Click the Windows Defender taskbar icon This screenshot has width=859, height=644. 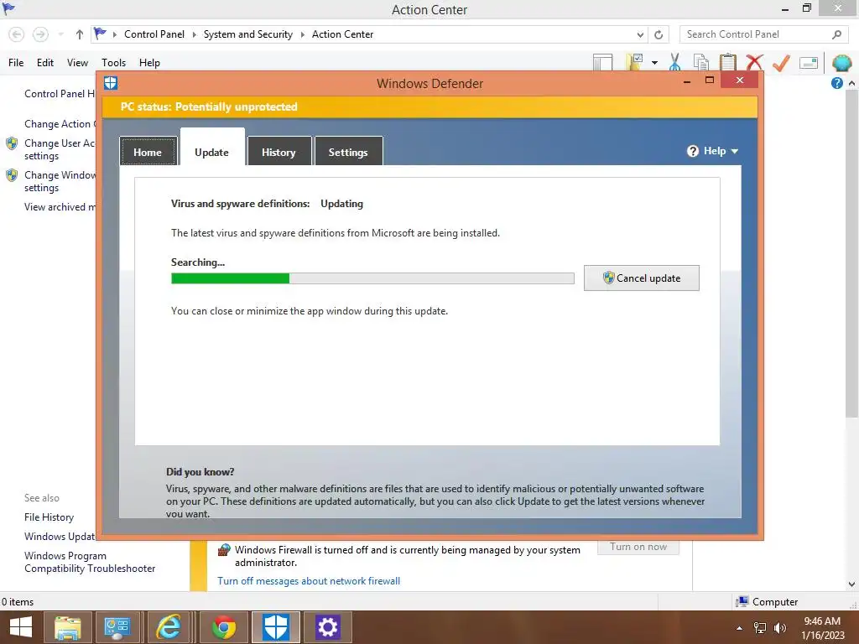275,627
